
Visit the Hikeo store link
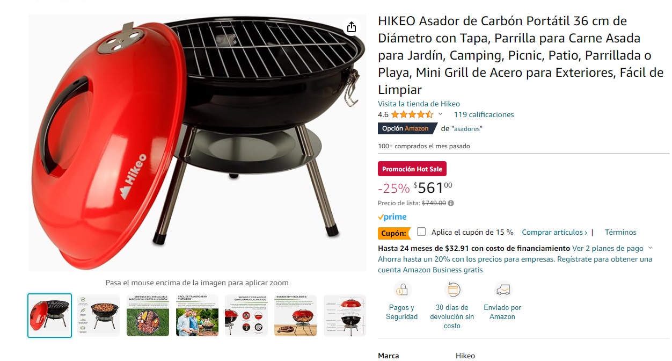pyautogui.click(x=419, y=104)
